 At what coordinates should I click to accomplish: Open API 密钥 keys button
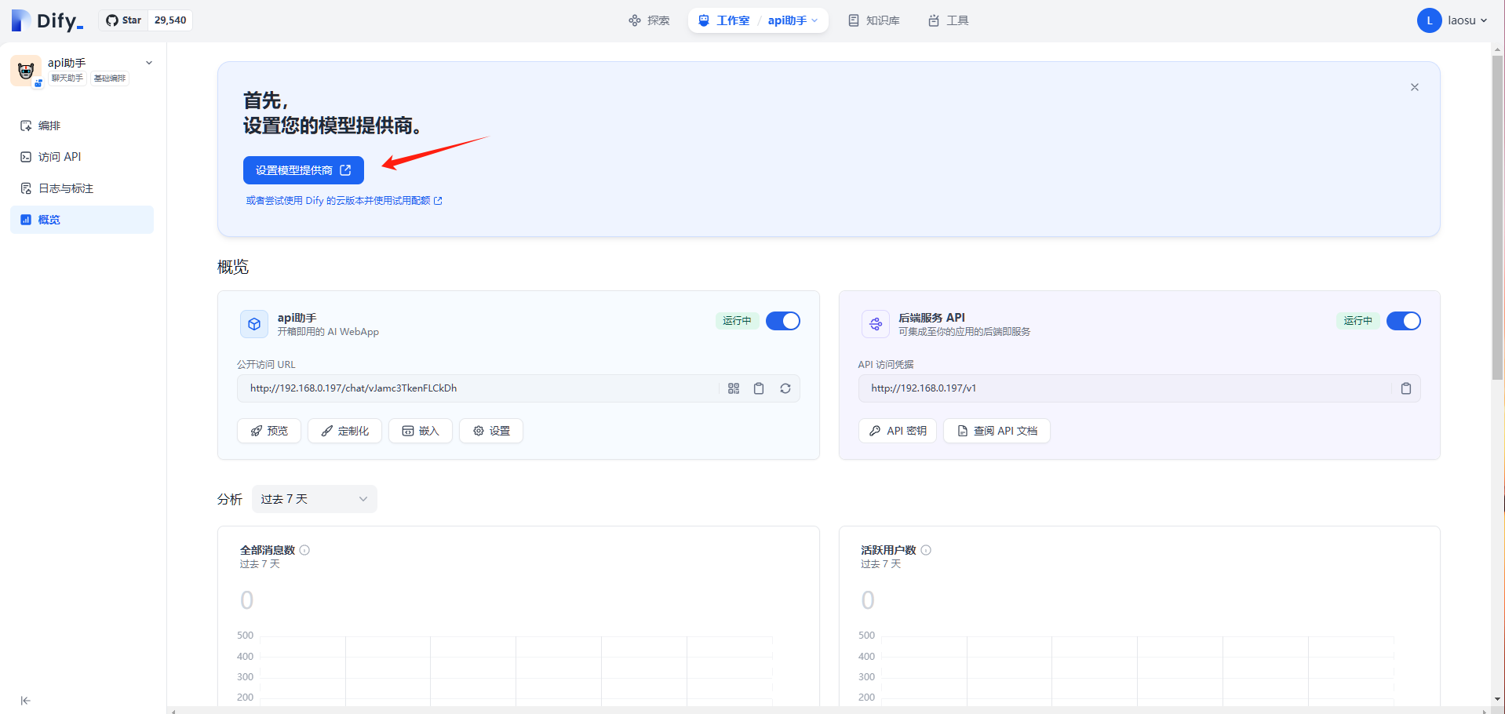click(898, 431)
